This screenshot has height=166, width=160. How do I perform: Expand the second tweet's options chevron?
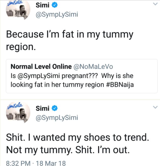point(155,108)
